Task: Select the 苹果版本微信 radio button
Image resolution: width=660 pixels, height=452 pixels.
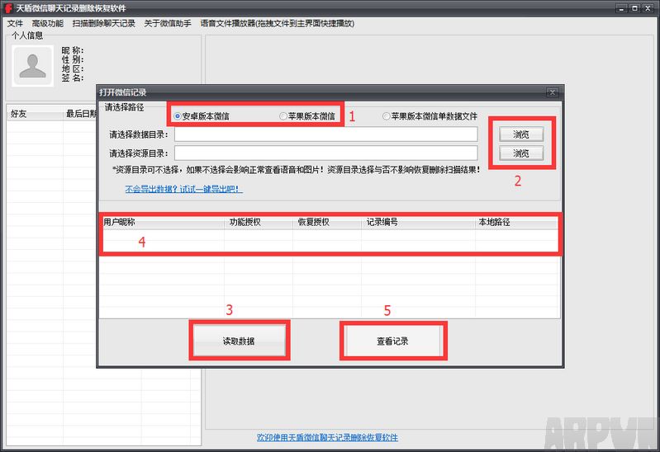Action: point(307,116)
